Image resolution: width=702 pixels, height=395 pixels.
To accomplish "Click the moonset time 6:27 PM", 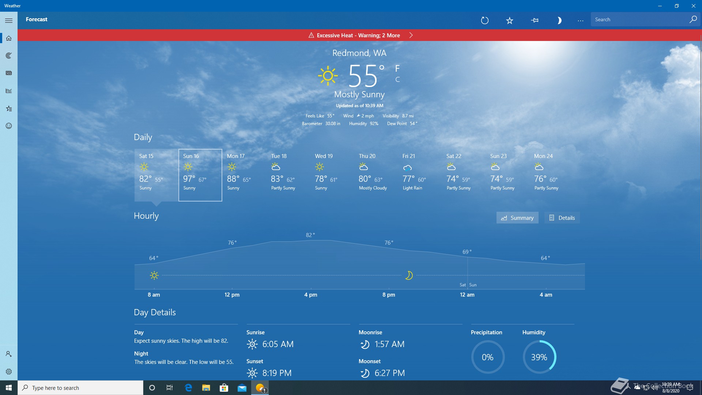I will 390,373.
